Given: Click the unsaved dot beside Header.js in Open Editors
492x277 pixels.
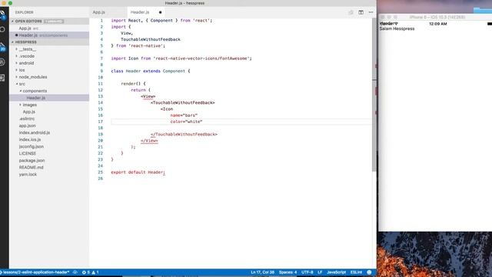Looking at the screenshot, I should 17,35.
